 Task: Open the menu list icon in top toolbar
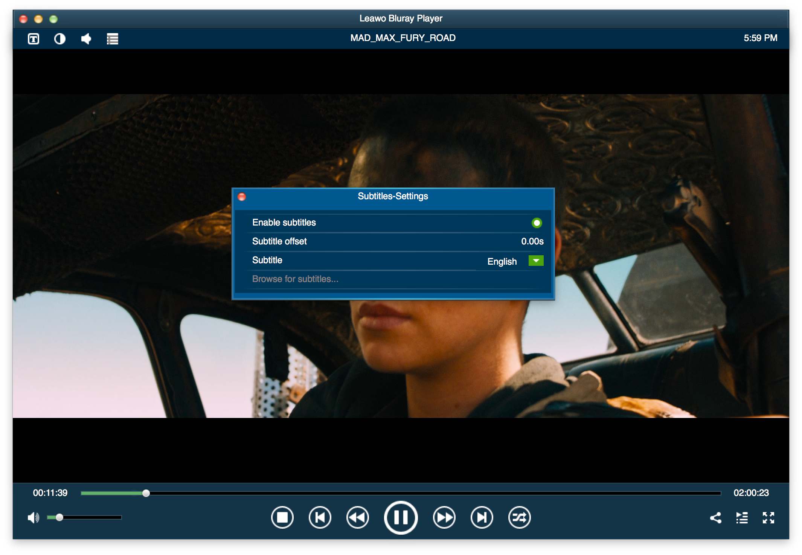pos(112,39)
